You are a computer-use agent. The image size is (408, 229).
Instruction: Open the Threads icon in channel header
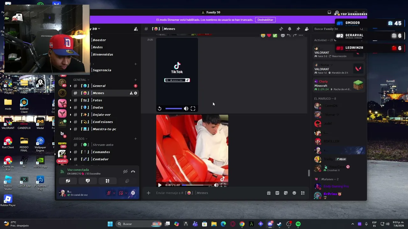pos(281,29)
